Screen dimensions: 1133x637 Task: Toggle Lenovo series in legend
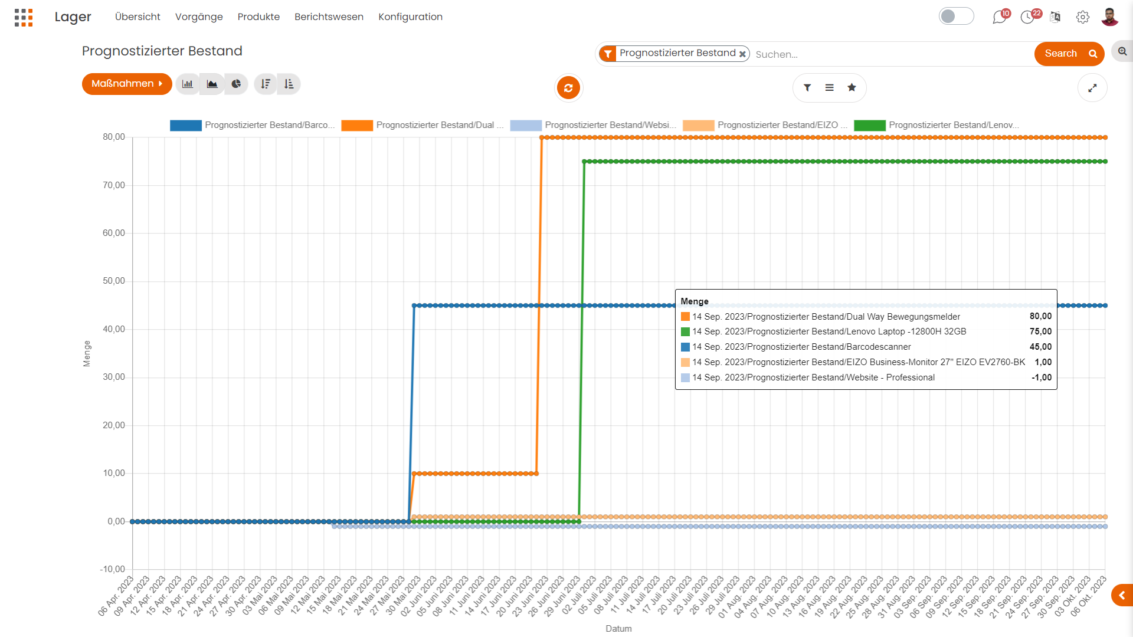(936, 125)
